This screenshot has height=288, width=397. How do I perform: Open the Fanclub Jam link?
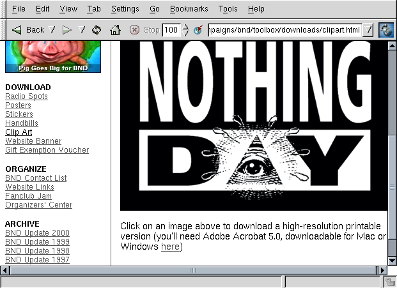28,196
